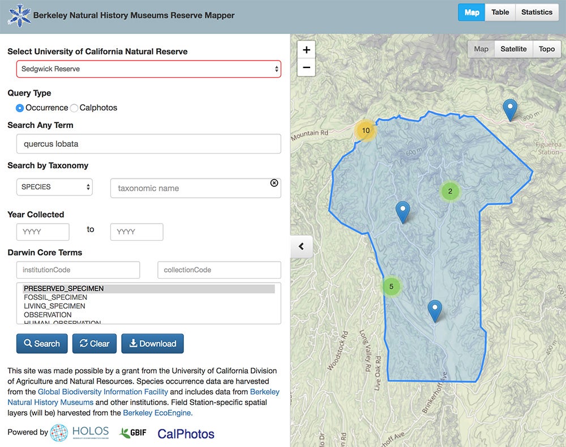Zoom in using the map's plus icon
Screen dimensions: 566x447
pos(306,50)
